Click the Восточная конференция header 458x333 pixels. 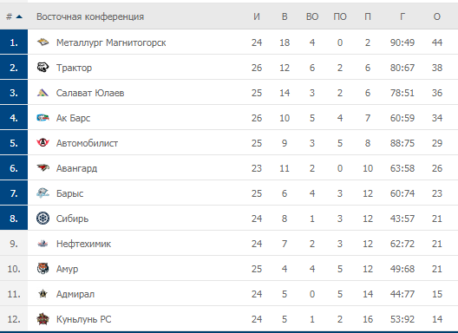point(90,16)
